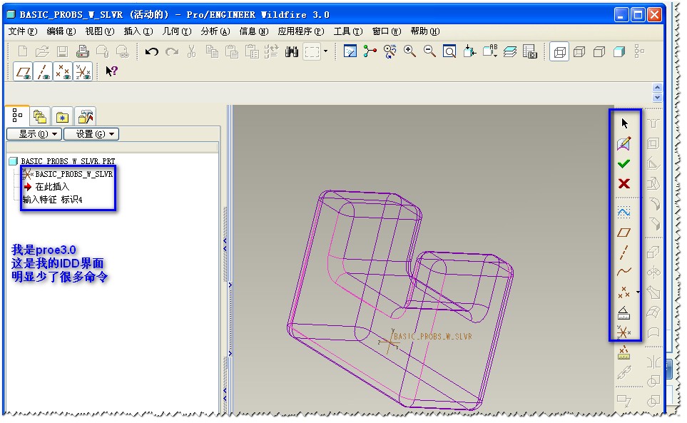The width and height of the screenshot is (687, 423).
Task: Click the What's This help pointer
Action: point(111,71)
